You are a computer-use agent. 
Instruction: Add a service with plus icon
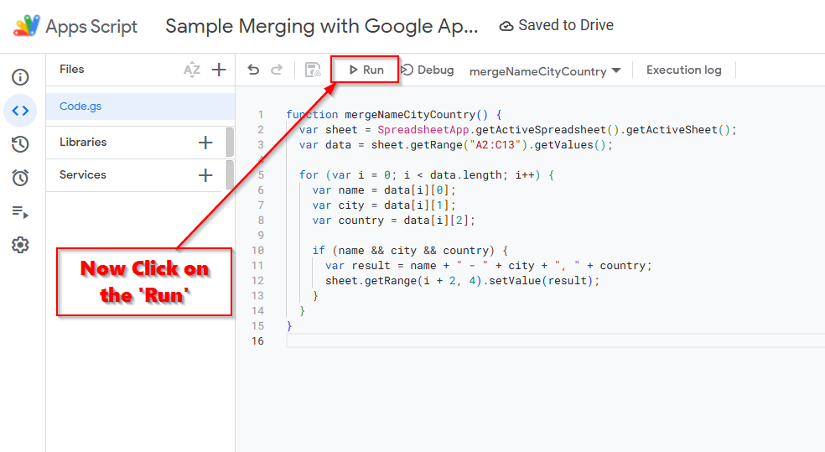click(x=205, y=175)
